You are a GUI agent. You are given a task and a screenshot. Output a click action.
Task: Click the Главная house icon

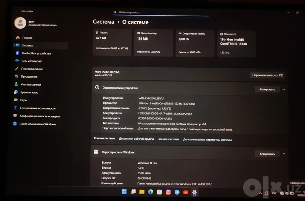18,37
